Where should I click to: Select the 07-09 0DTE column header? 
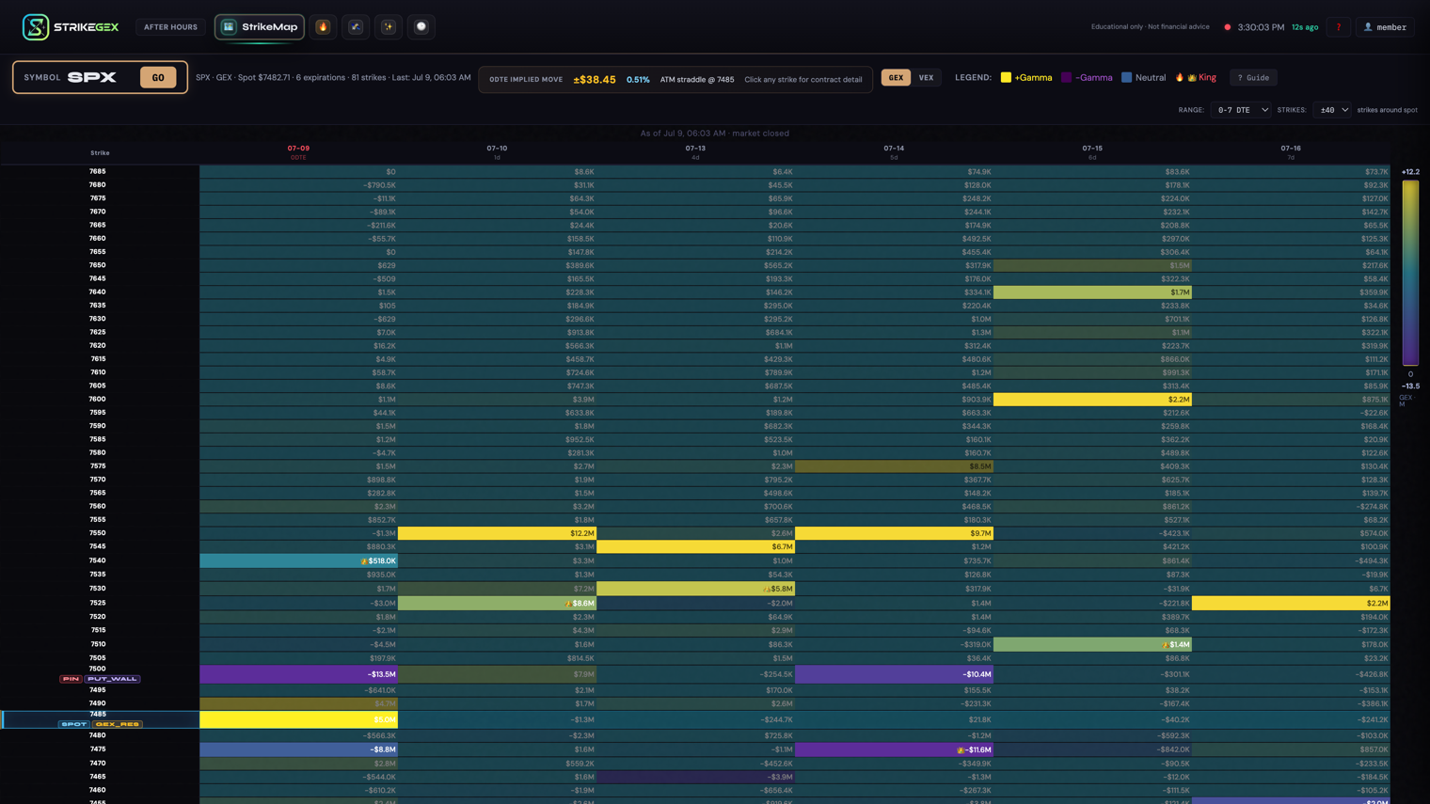298,151
